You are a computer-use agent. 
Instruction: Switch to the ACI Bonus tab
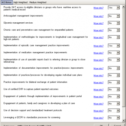7,2
